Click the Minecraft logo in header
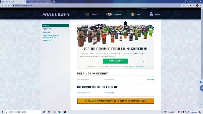Viewport: 203px width, 114px height. pos(56,14)
